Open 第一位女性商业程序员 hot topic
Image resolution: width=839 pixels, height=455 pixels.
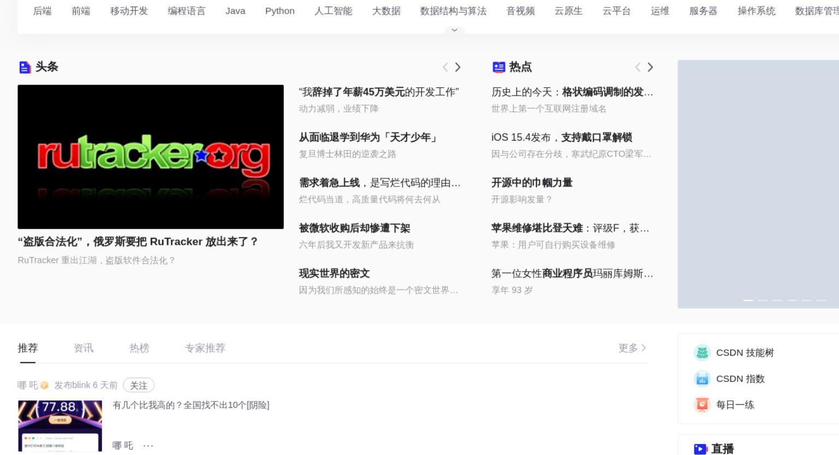point(572,273)
